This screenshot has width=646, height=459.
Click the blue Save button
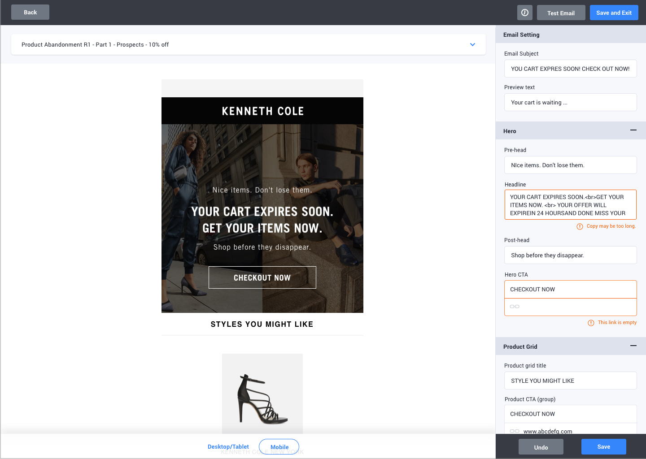(604, 446)
